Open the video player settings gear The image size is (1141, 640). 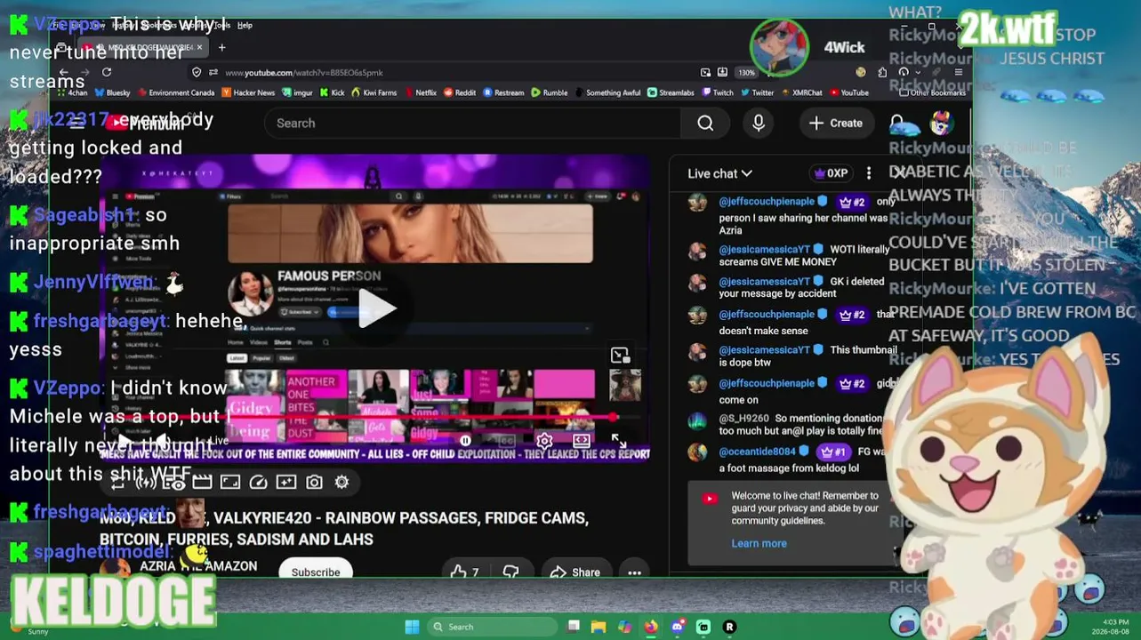pos(544,440)
